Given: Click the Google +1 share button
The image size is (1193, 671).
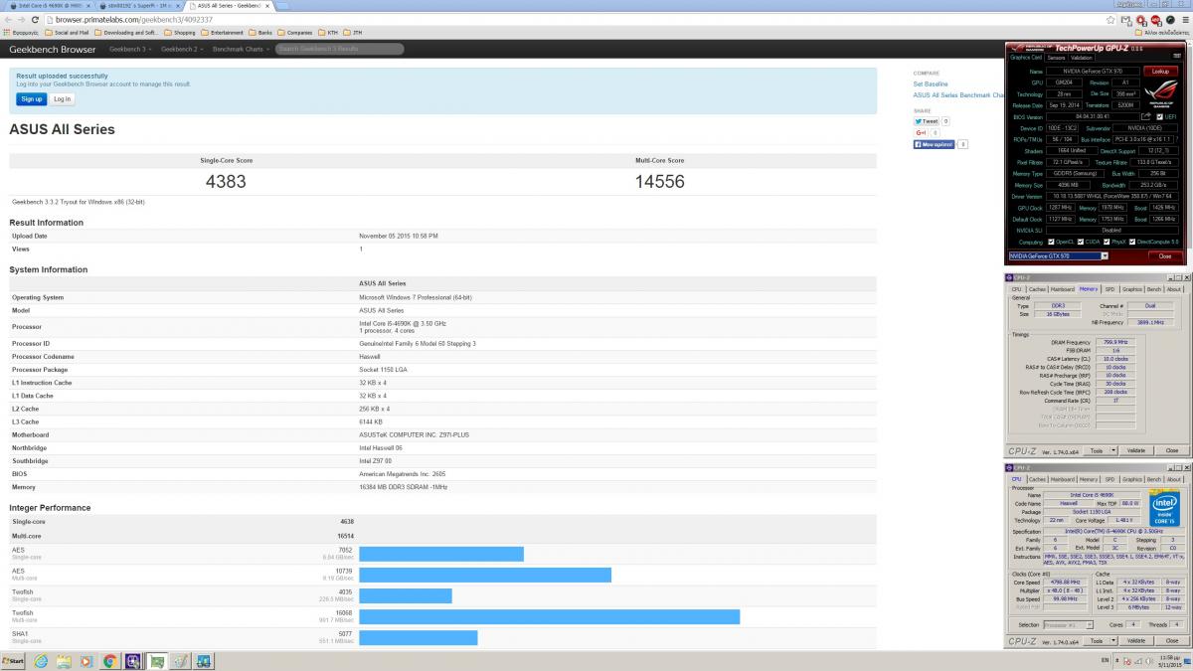Looking at the screenshot, I should (x=921, y=132).
